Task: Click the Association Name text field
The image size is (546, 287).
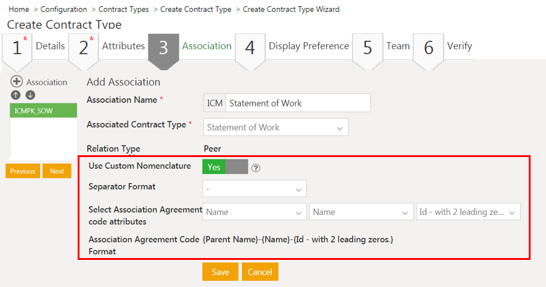Action: [298, 103]
